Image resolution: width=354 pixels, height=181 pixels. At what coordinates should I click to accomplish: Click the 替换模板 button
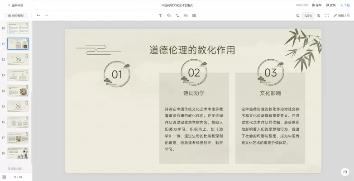[16, 15]
